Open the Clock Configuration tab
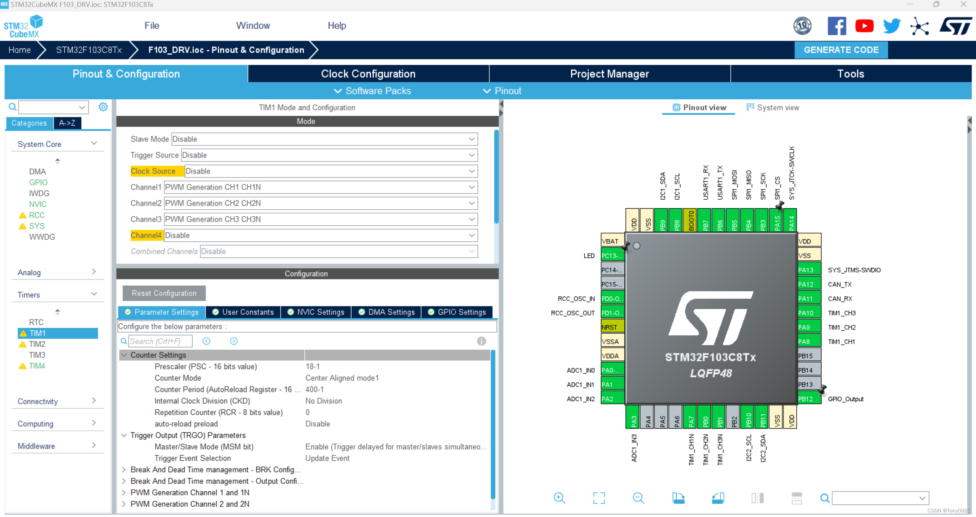Screen dimensions: 976x517 368,73
